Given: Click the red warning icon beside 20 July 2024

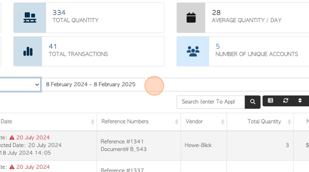Looking at the screenshot, I should 12,138.
